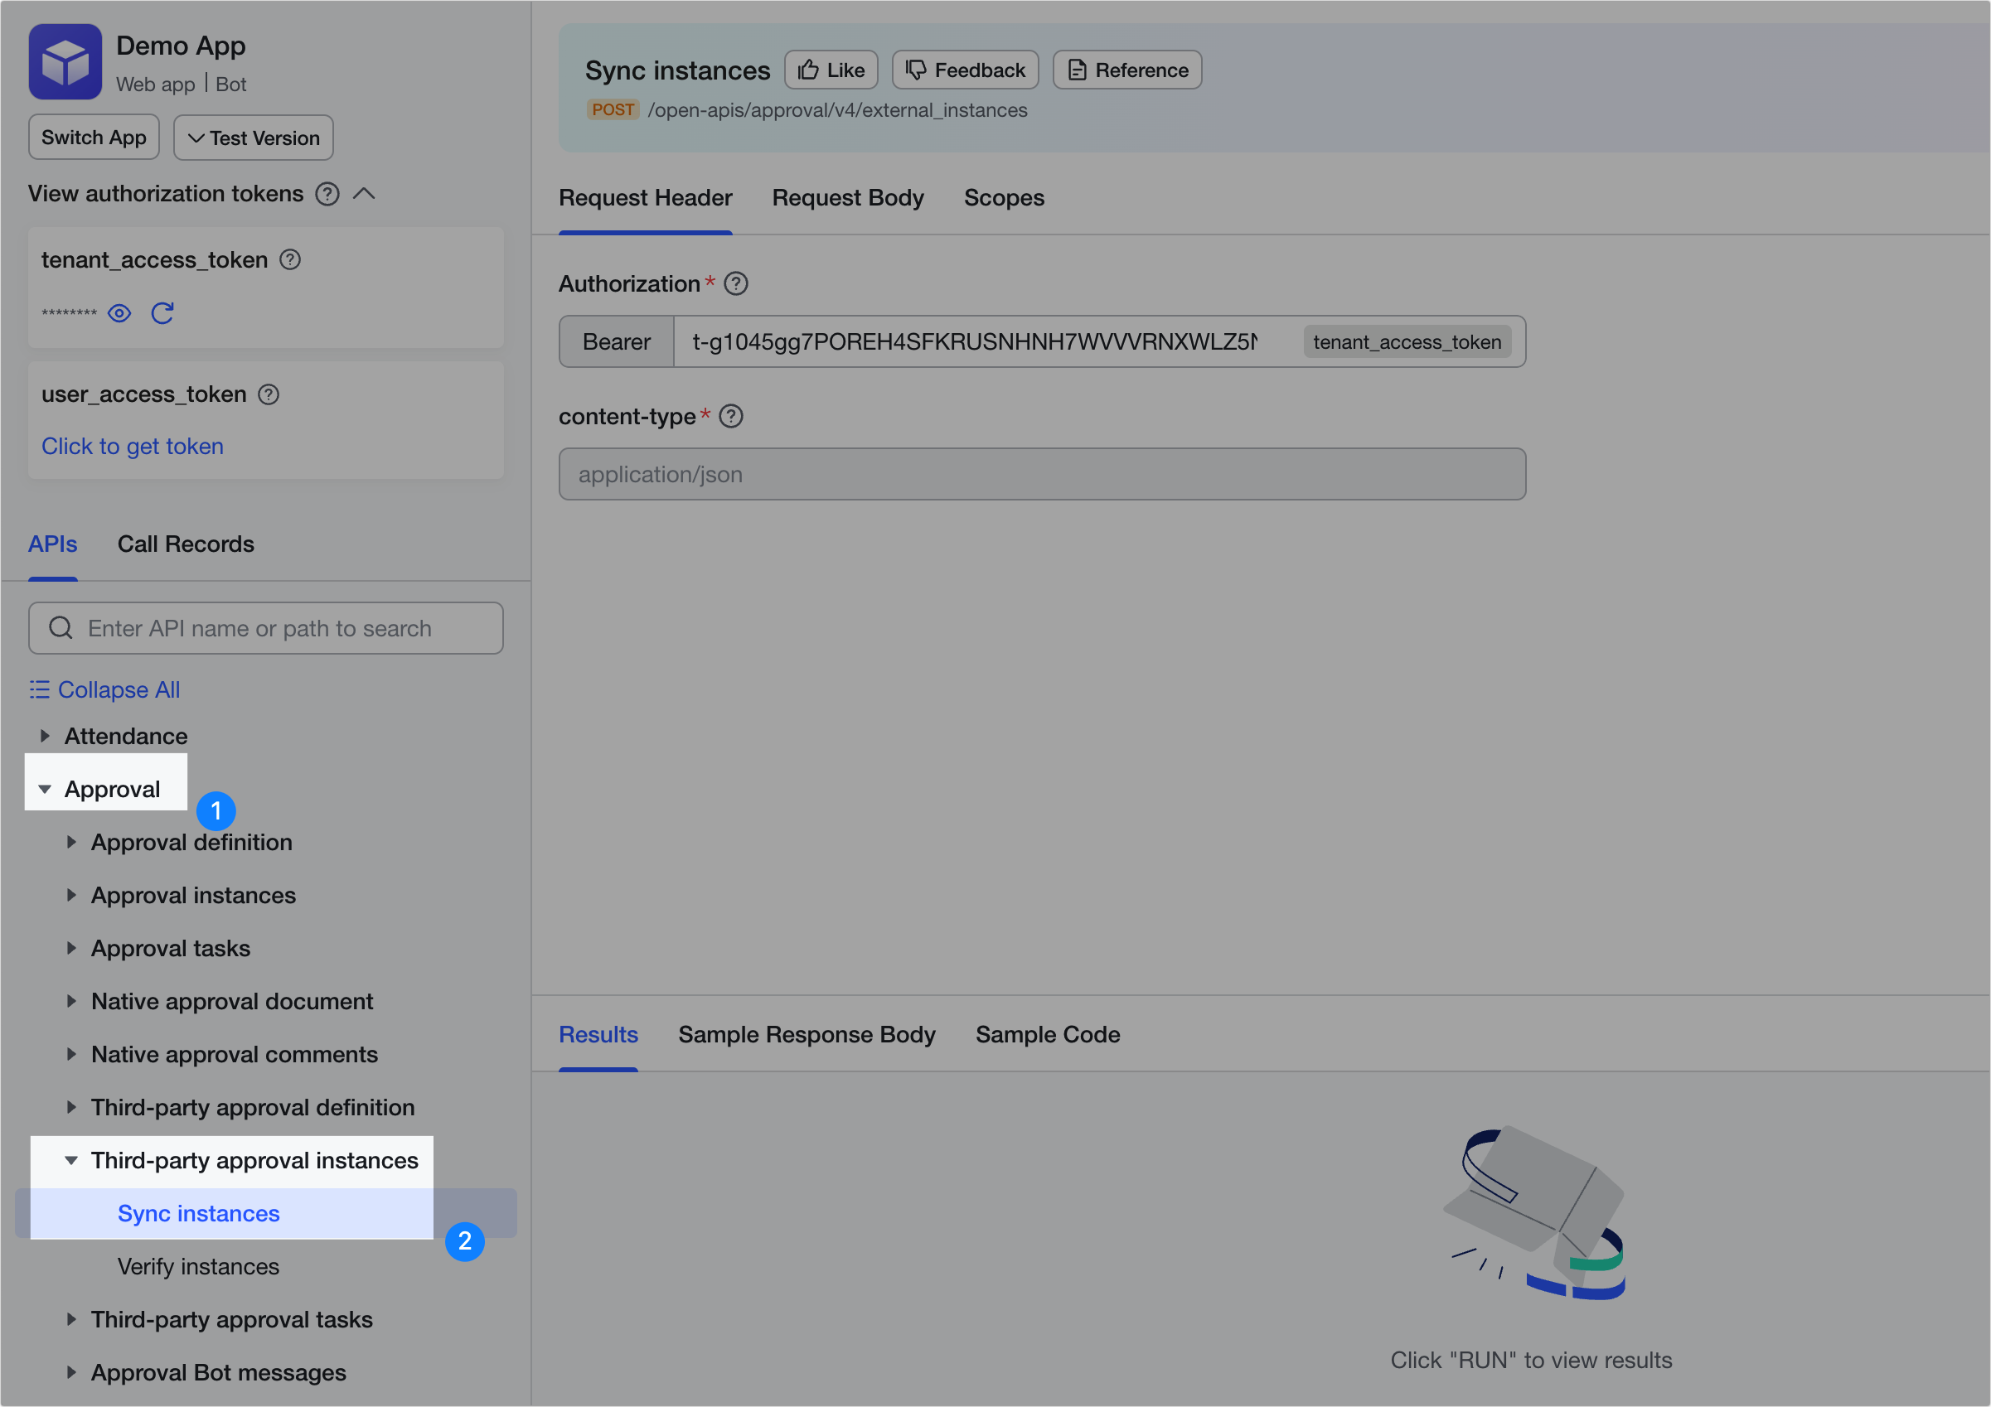The height and width of the screenshot is (1407, 1991).
Task: Click the Demo App cube logo
Action: [x=65, y=61]
